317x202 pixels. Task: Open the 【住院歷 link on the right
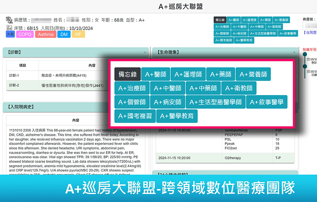(310, 32)
